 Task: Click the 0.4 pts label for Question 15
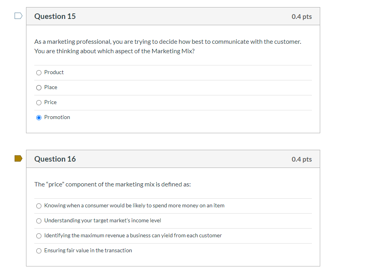(x=302, y=16)
